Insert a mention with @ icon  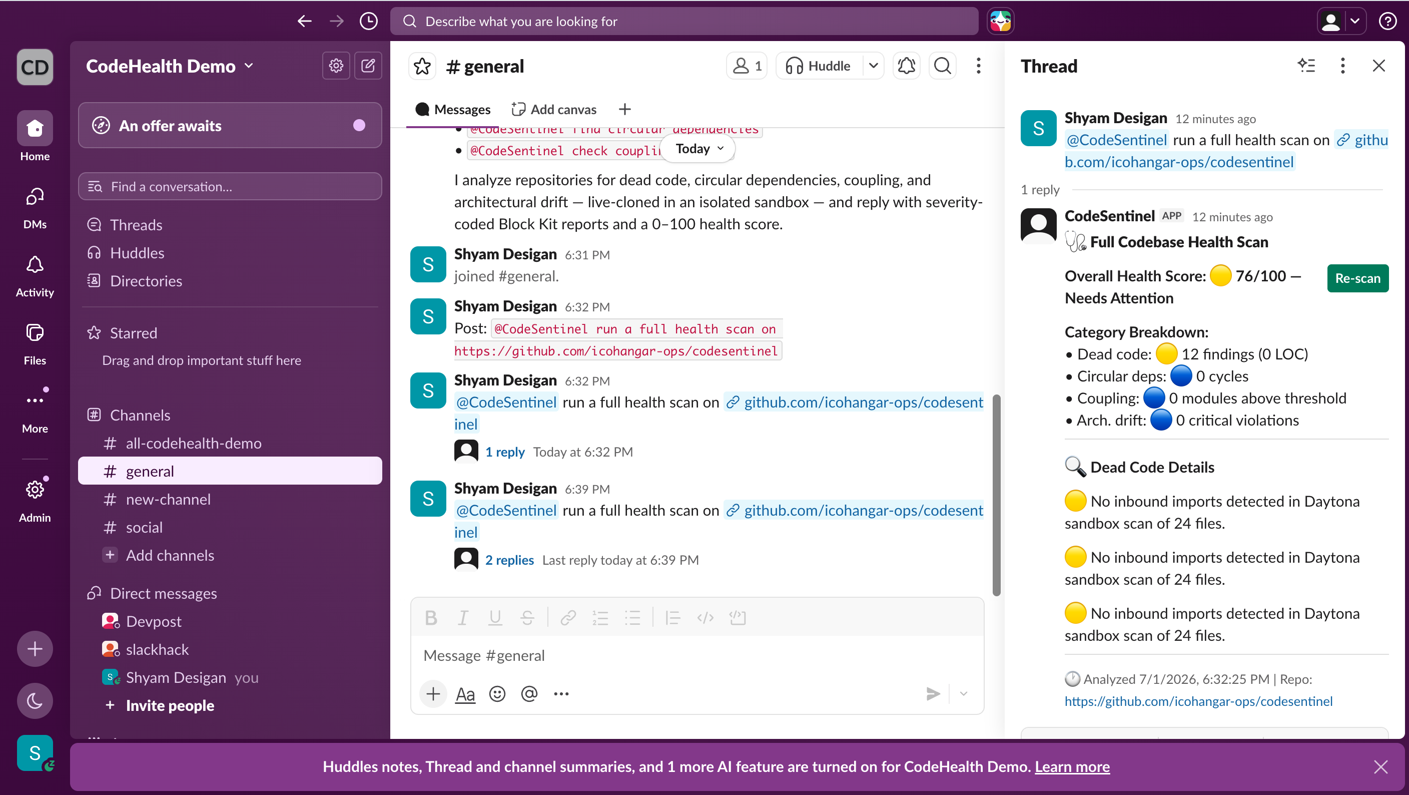tap(529, 694)
